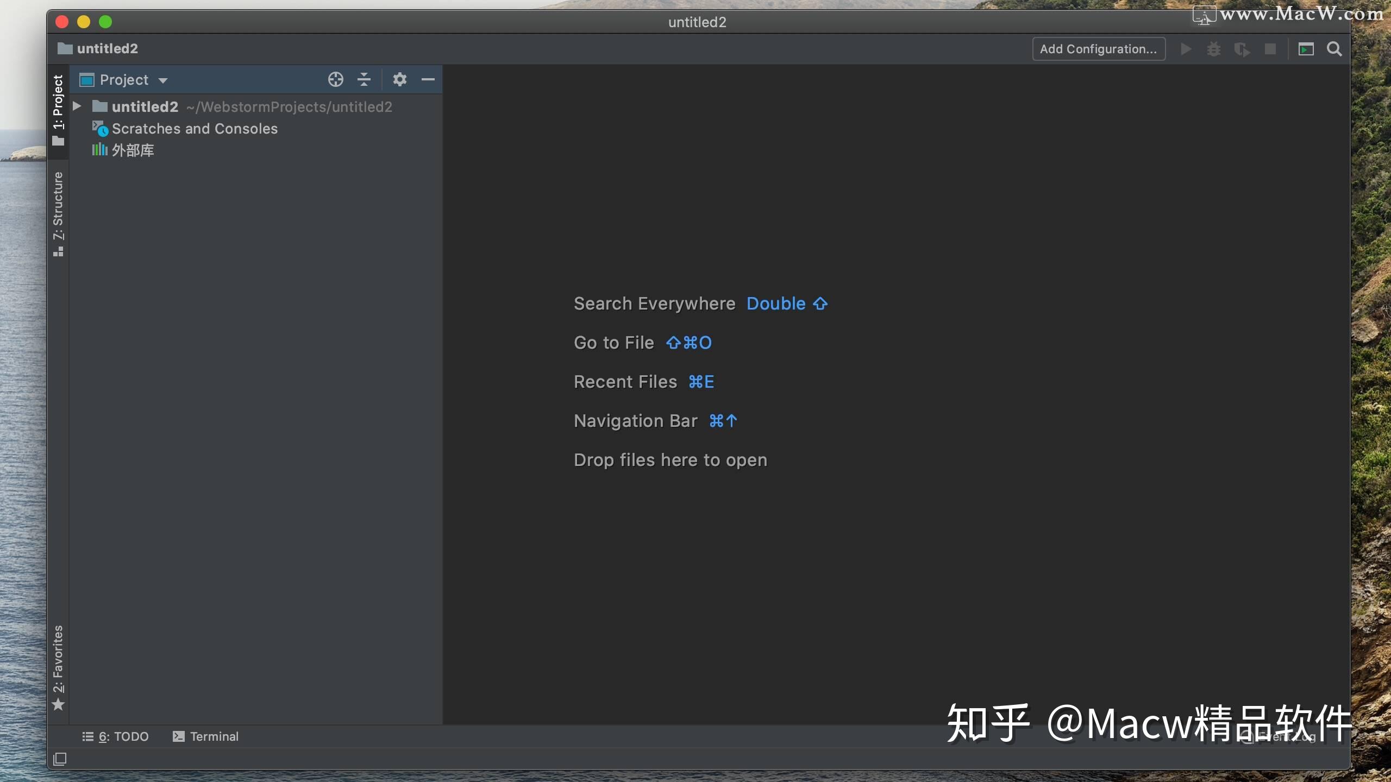Click the Debug bug icon

[x=1214, y=49]
